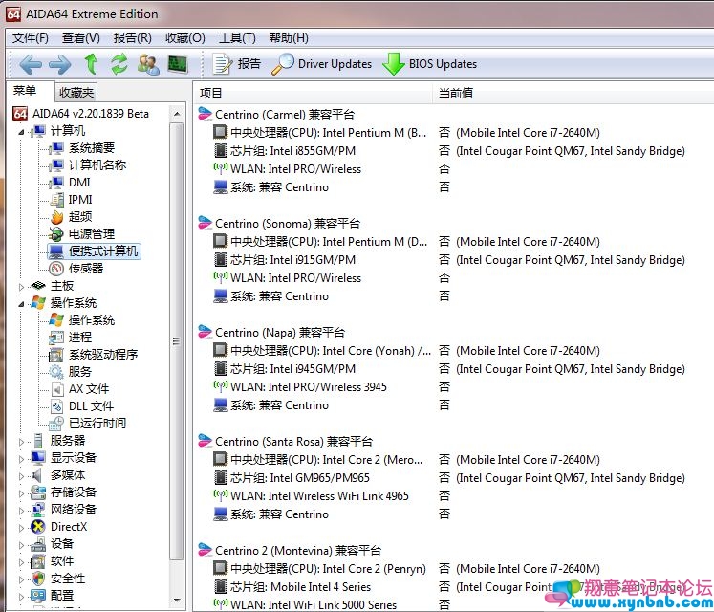Click the DirectX icon in the tree
The height and width of the screenshot is (612, 714).
pos(38,527)
